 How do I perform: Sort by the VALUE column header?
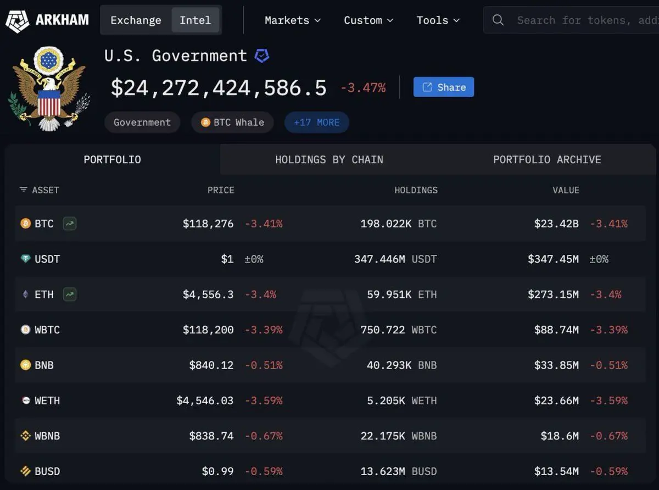tap(566, 190)
